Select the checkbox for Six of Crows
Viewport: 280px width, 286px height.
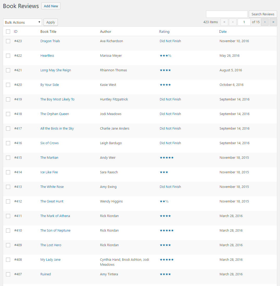coord(8,143)
